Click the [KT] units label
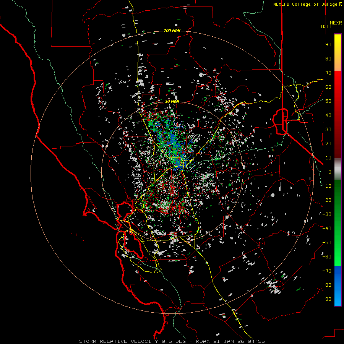Screen dimensions: 344x344 click(326, 26)
